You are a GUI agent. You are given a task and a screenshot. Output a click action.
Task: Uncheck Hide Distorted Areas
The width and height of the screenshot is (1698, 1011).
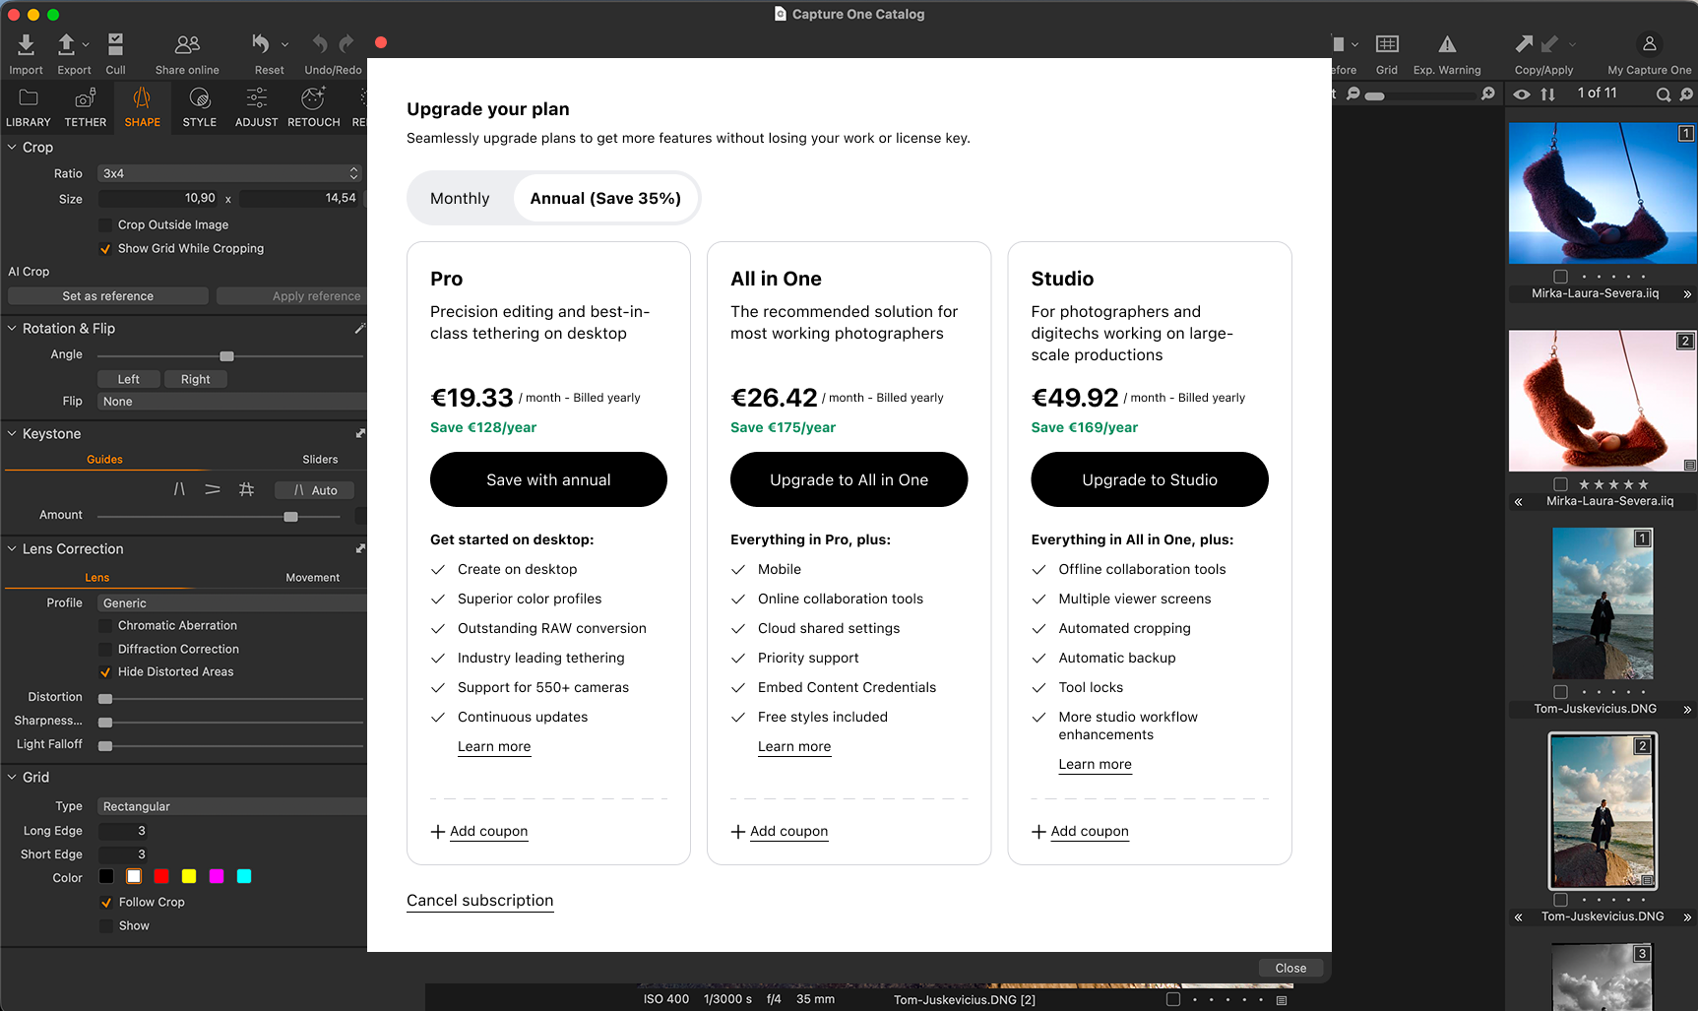pos(105,672)
